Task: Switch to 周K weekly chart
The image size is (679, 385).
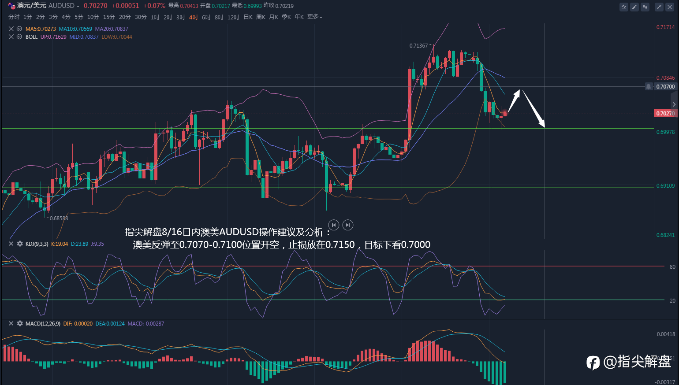Action: (x=261, y=17)
